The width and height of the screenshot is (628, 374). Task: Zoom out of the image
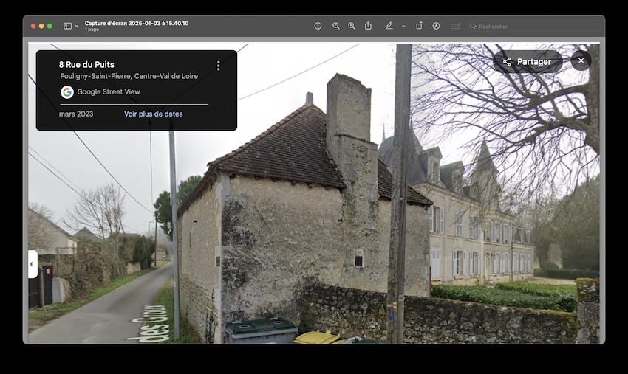coord(335,26)
